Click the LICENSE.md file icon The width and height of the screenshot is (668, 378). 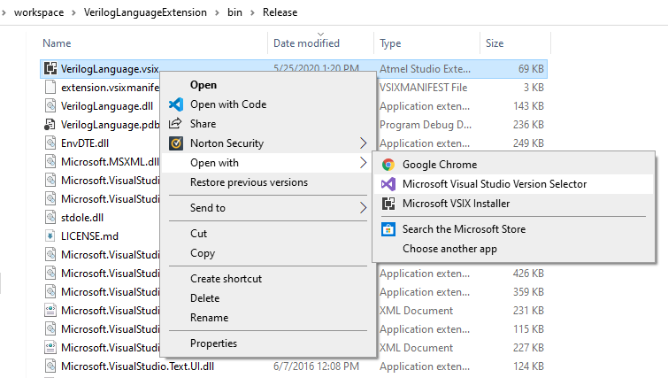(x=50, y=236)
